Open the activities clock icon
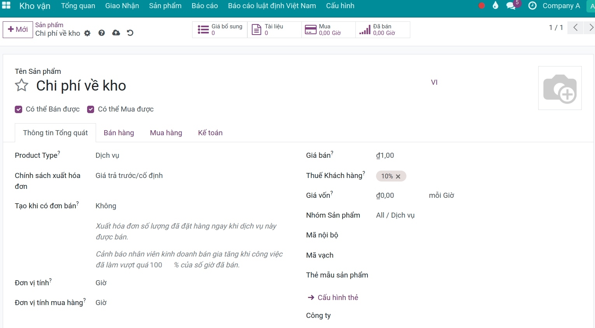Viewport: 595px width, 328px height. click(532, 6)
